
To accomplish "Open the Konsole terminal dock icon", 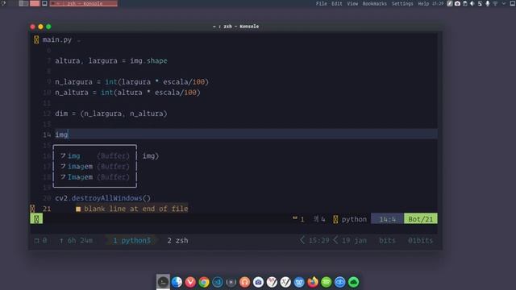I will click(163, 282).
